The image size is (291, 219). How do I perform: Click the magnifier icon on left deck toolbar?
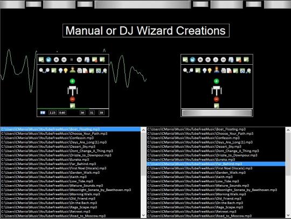pos(41,71)
